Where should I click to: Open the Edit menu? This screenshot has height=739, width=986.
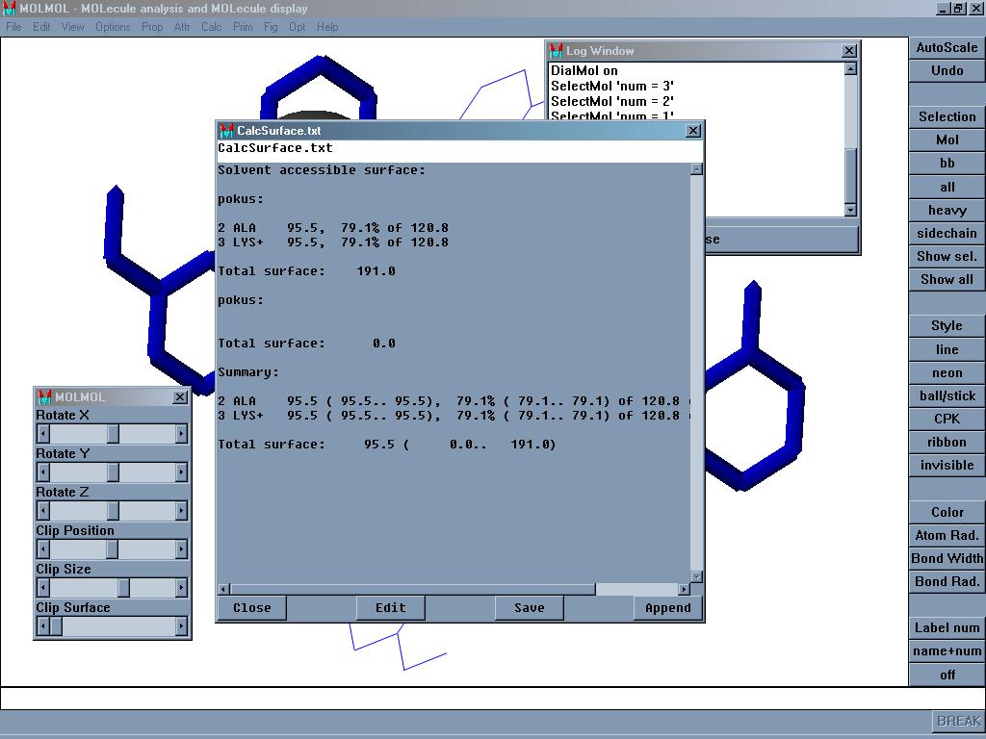41,27
